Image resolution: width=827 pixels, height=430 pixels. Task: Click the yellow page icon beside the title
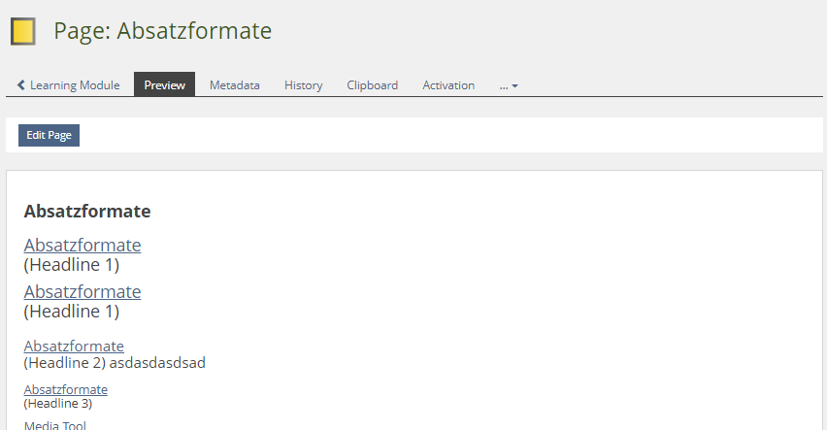(x=23, y=32)
